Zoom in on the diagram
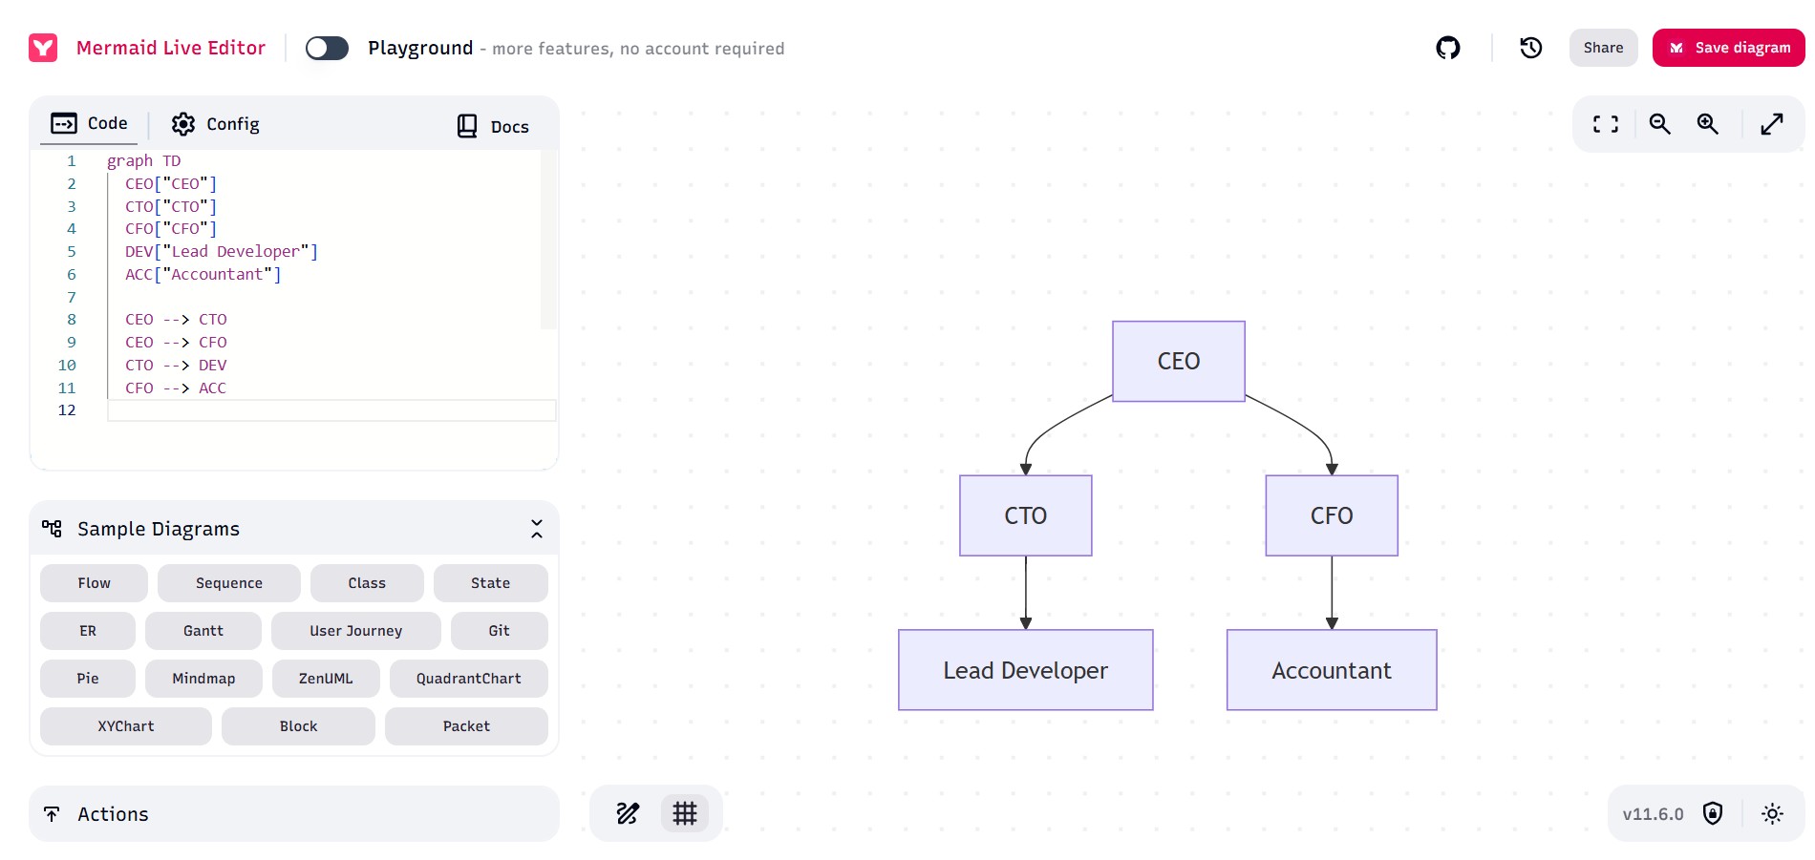This screenshot has height=860, width=1815. 1708,124
